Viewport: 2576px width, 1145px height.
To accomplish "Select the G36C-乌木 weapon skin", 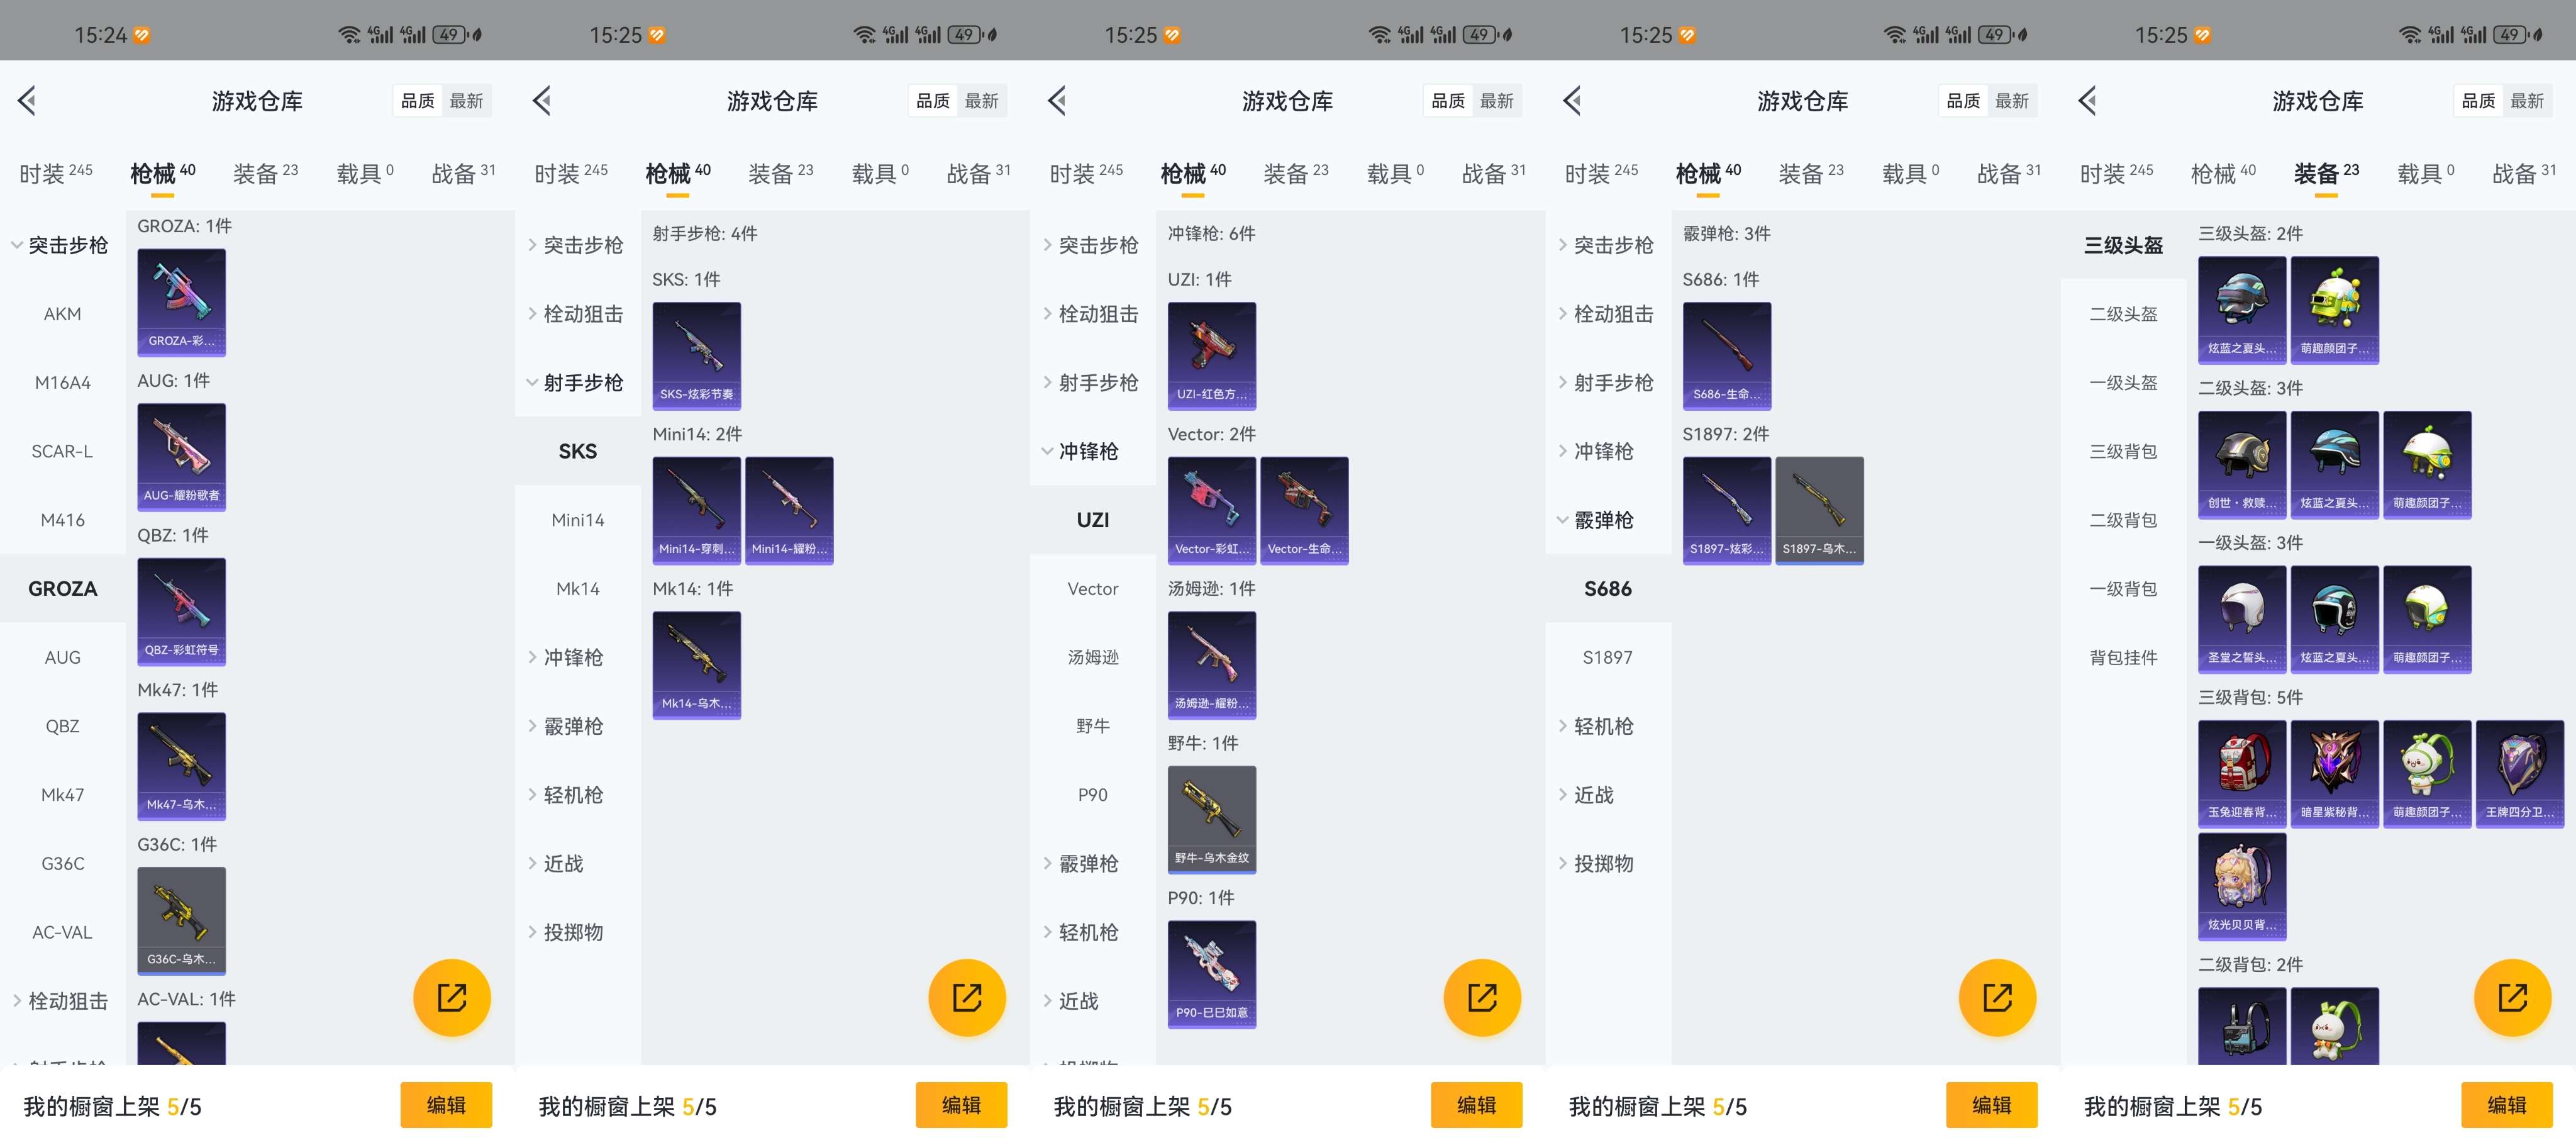I will [x=181, y=921].
